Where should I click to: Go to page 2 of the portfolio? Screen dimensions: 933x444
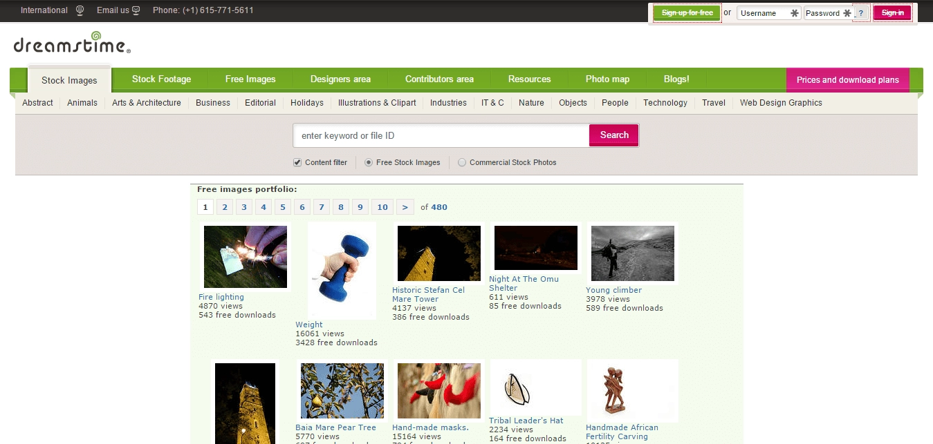[x=225, y=206]
